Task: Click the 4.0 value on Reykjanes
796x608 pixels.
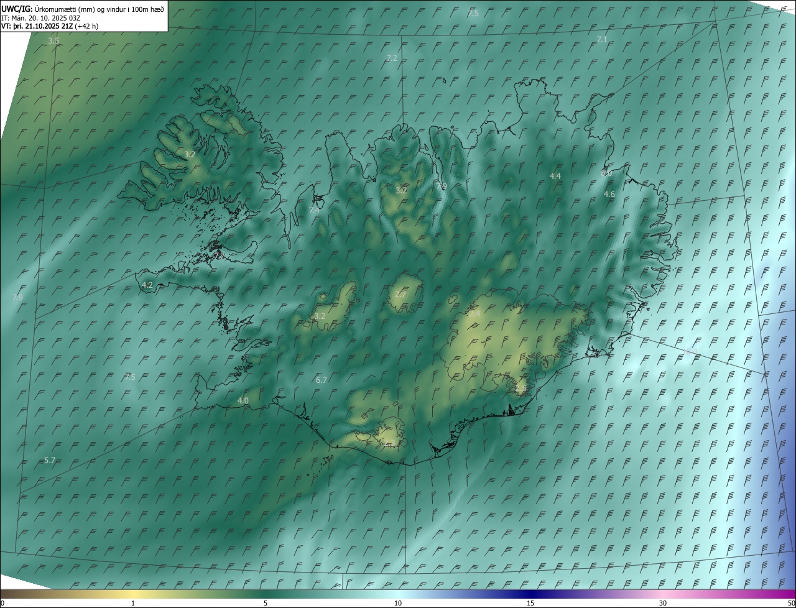Action: point(243,401)
